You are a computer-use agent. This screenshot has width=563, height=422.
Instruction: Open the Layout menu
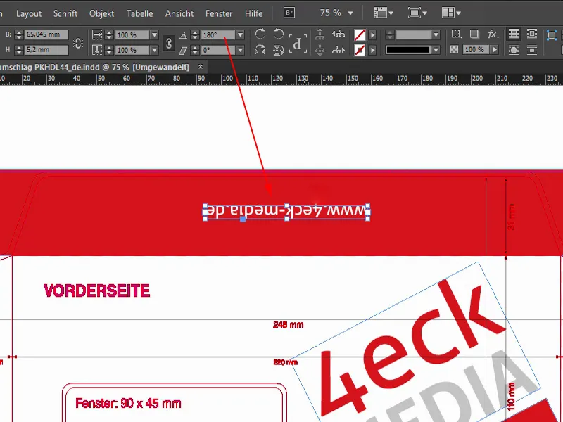pos(29,13)
